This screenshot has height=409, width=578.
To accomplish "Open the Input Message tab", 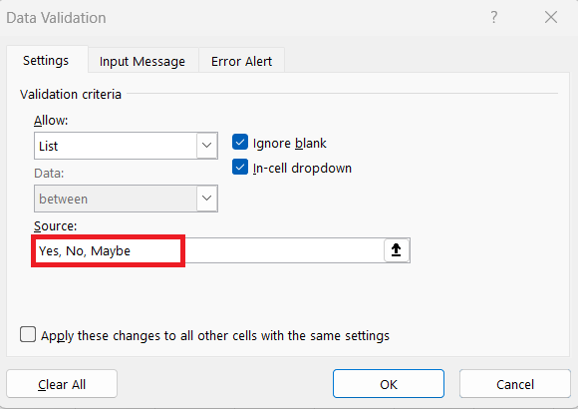I will (143, 61).
